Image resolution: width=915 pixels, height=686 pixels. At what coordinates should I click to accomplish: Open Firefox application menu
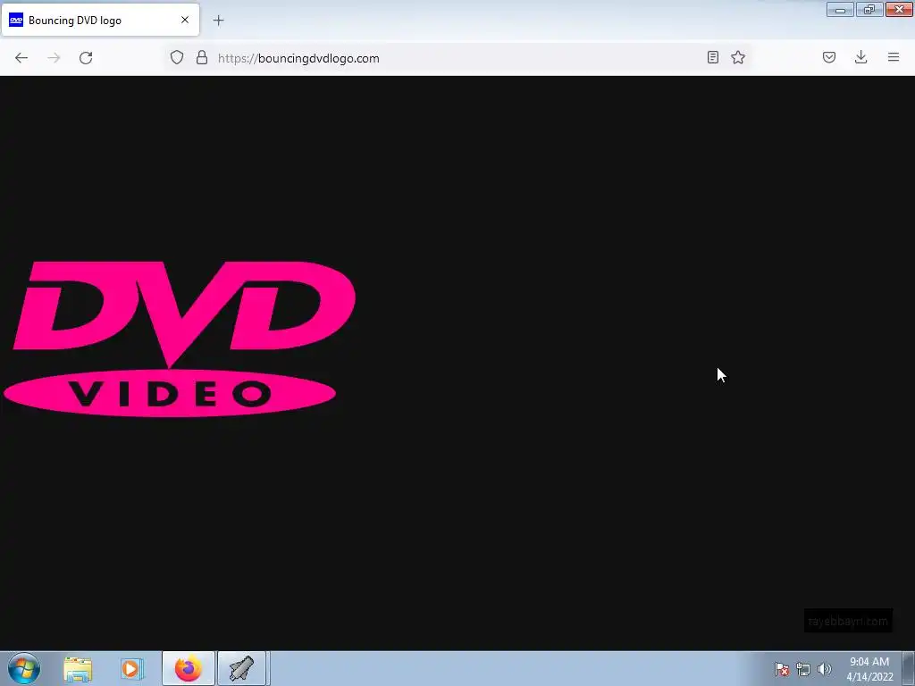click(x=894, y=57)
